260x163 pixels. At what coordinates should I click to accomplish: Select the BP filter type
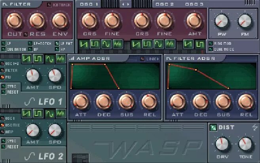pos(30,49)
